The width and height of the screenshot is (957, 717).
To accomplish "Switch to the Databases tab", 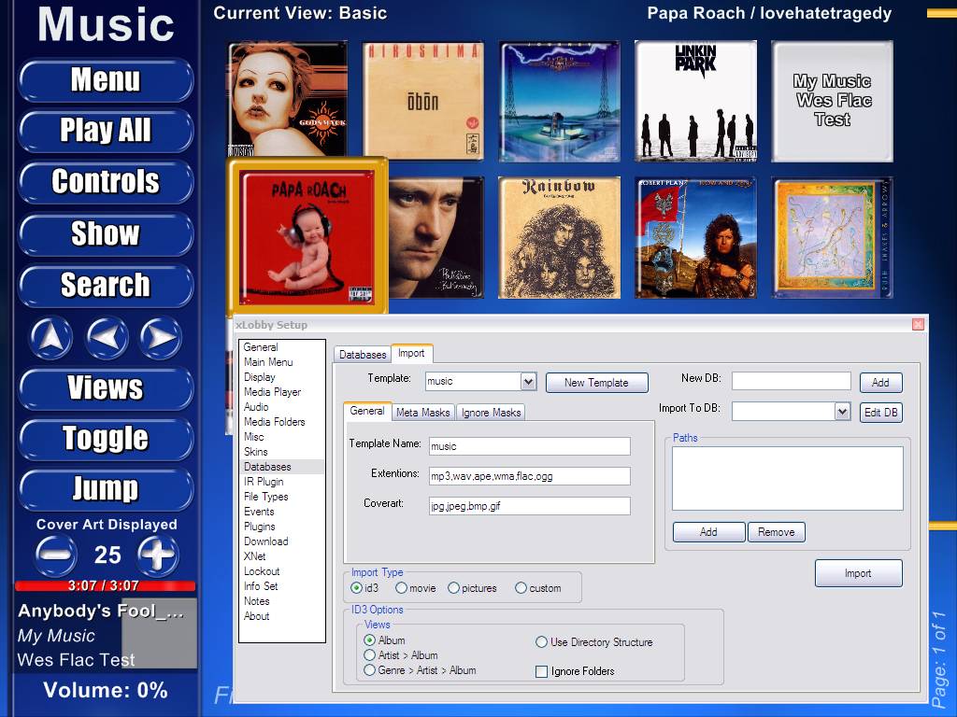I will tap(363, 354).
